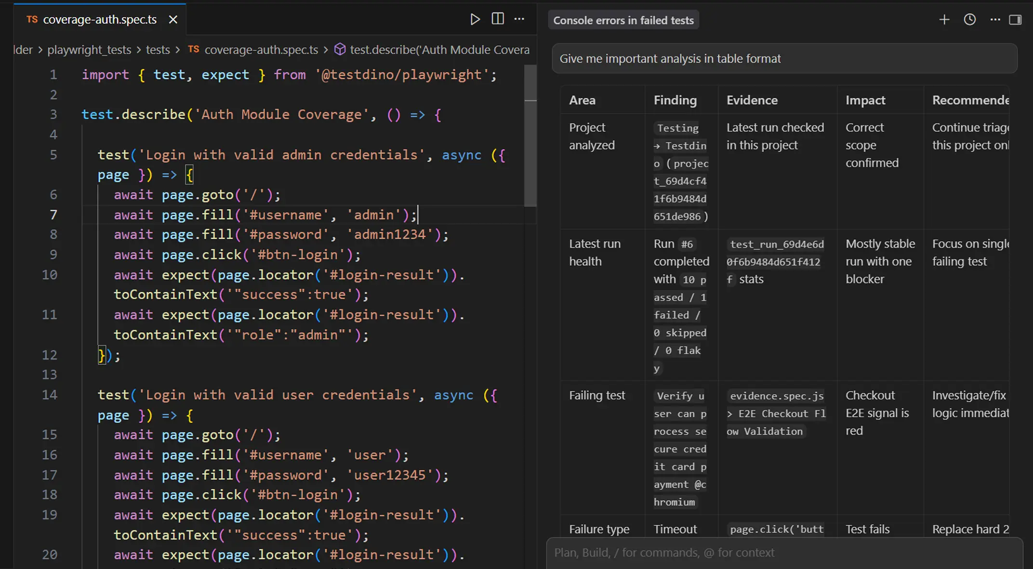Split the editor with the split icon
The height and width of the screenshot is (569, 1033).
pyautogui.click(x=498, y=19)
